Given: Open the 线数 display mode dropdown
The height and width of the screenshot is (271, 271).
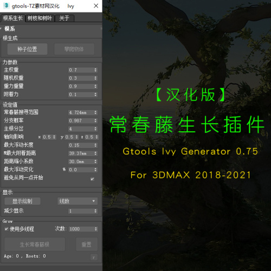Looking at the screenshot, I should point(78,201).
